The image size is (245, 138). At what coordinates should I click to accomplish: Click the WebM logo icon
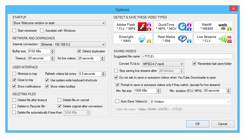pos(222,27)
